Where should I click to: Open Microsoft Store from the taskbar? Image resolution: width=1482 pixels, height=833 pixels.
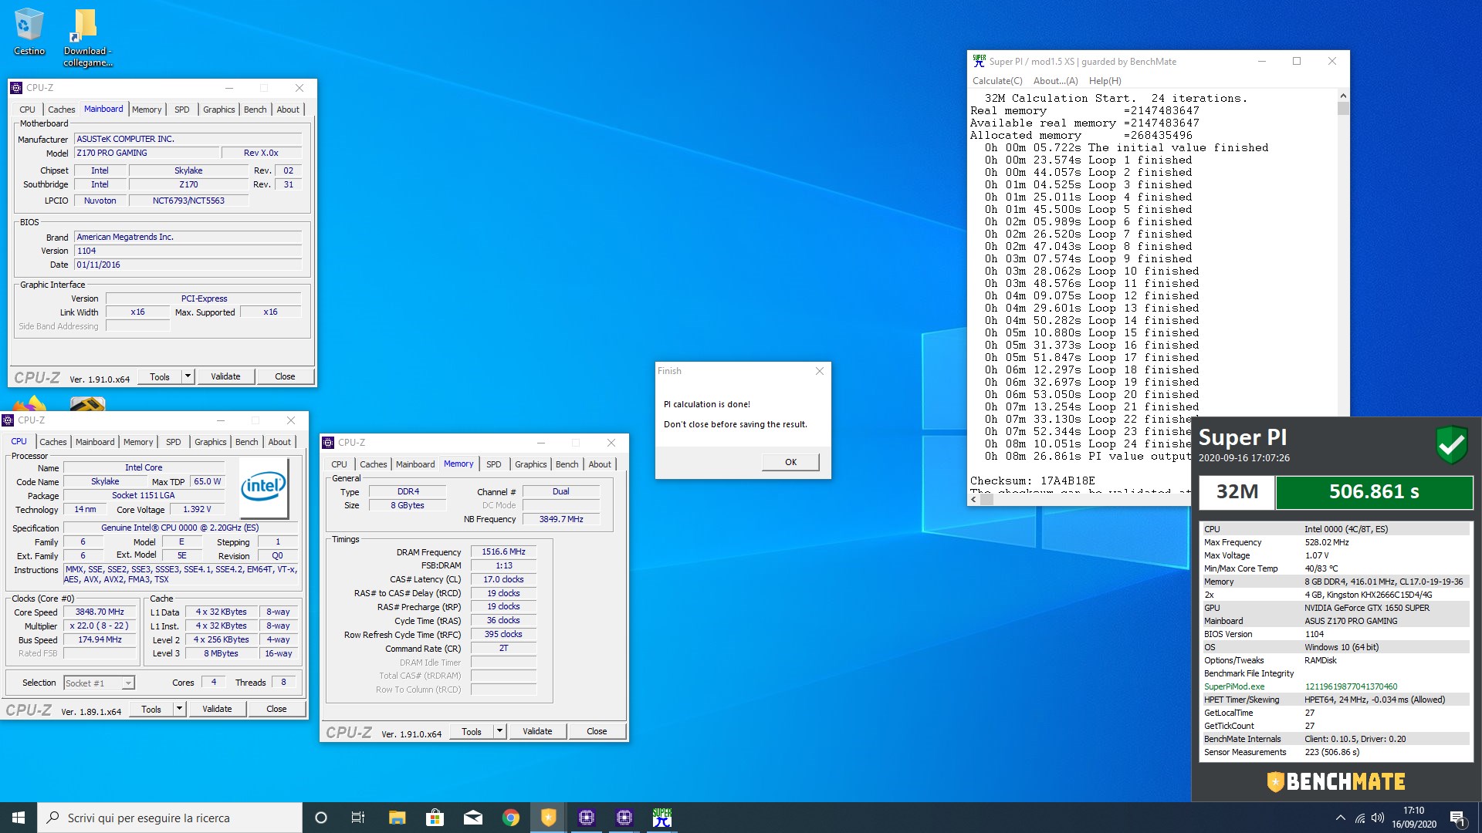[x=435, y=818]
